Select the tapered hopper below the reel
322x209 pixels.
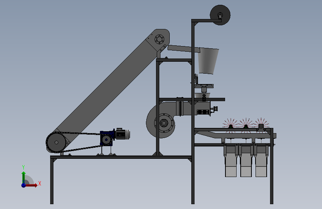[208, 61]
